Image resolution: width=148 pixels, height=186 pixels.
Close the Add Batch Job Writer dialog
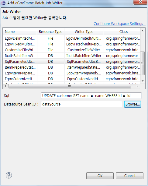coord(140,2)
